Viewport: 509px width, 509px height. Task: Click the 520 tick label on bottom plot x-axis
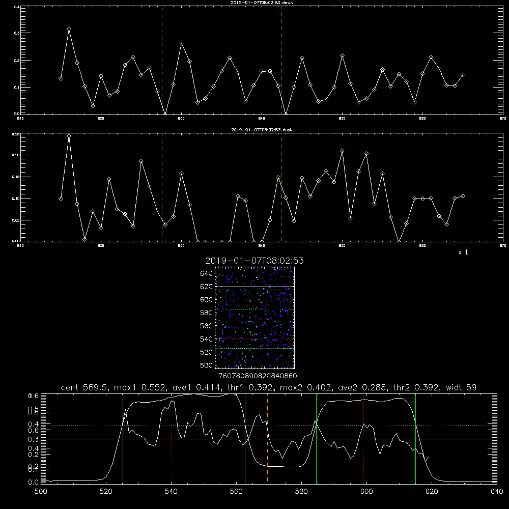tap(106, 492)
